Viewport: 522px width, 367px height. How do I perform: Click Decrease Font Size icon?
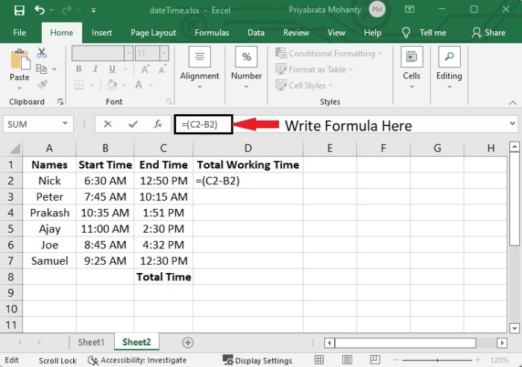pyautogui.click(x=163, y=69)
